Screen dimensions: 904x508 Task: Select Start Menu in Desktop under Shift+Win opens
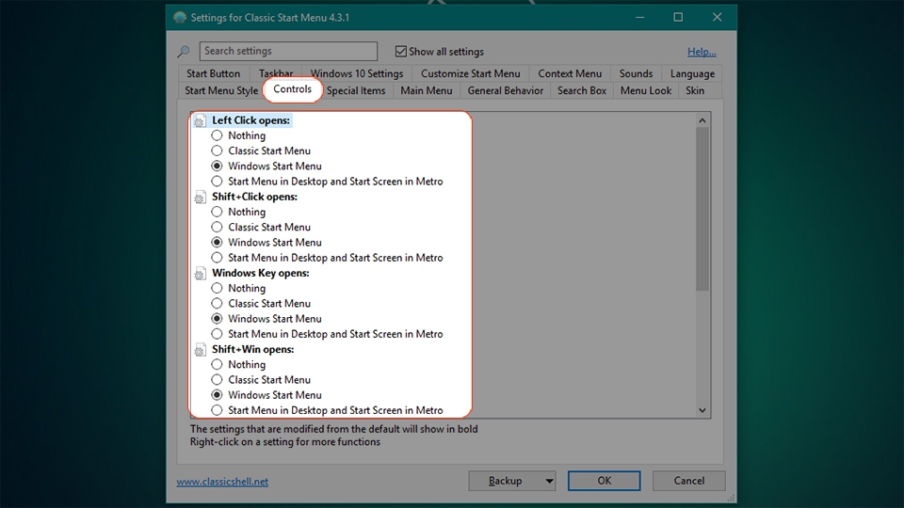click(217, 410)
